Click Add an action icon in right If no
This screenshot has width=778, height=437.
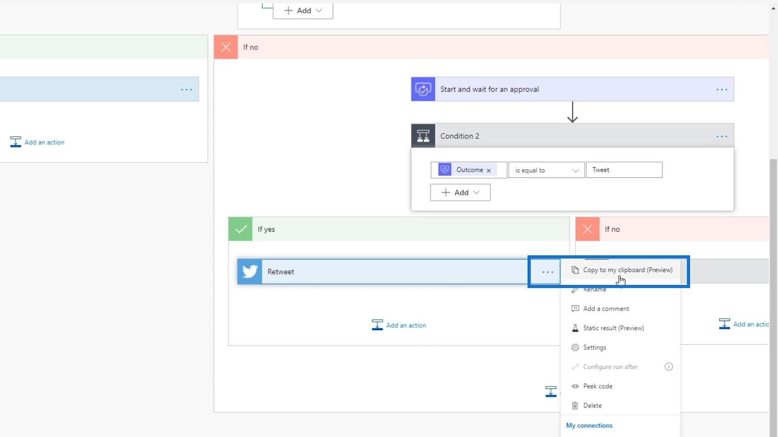point(725,324)
